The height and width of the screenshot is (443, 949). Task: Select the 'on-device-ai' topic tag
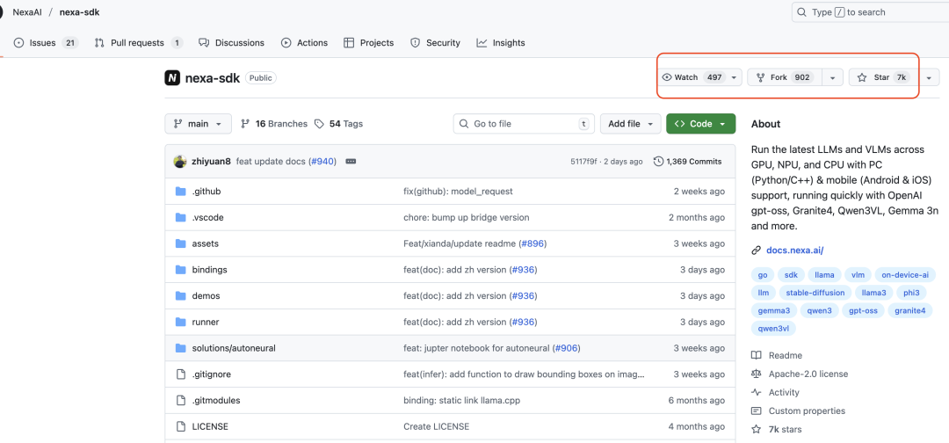(905, 275)
